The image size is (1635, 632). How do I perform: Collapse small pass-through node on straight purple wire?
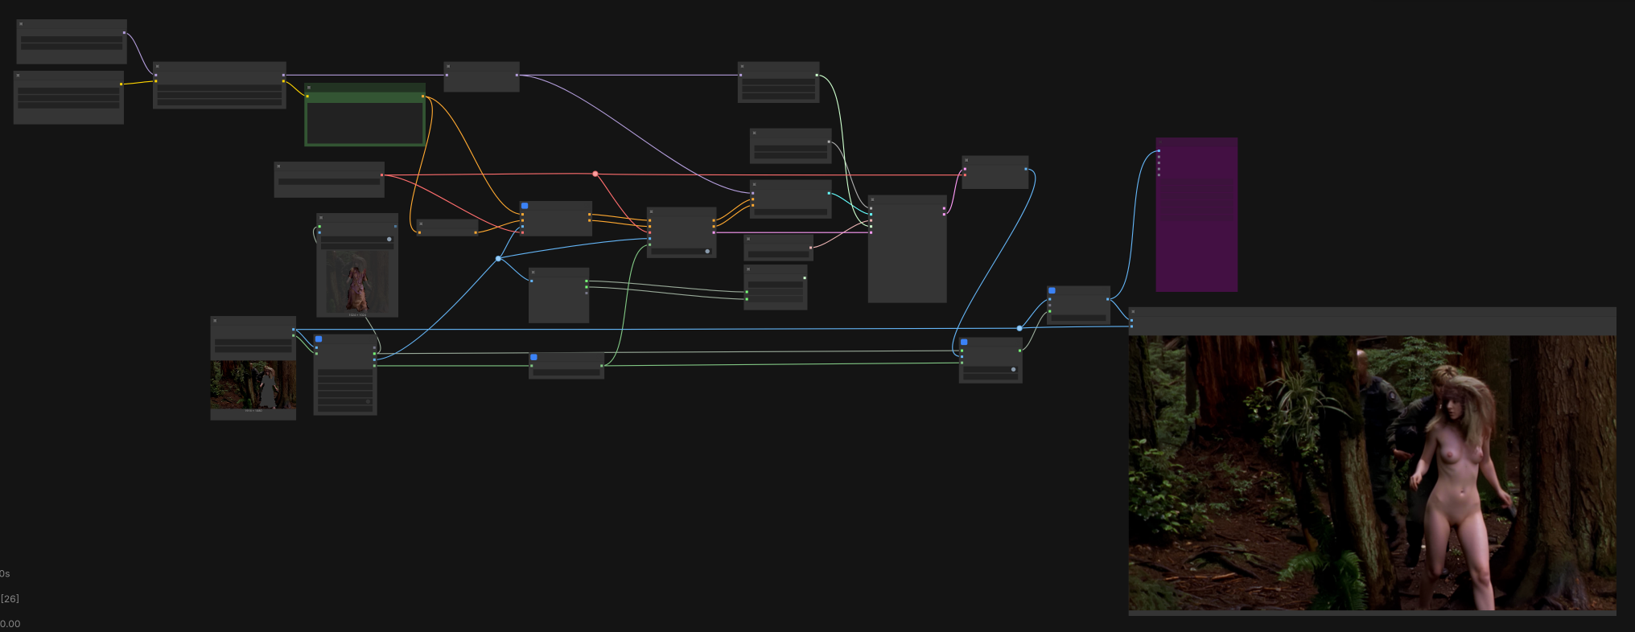(x=448, y=67)
